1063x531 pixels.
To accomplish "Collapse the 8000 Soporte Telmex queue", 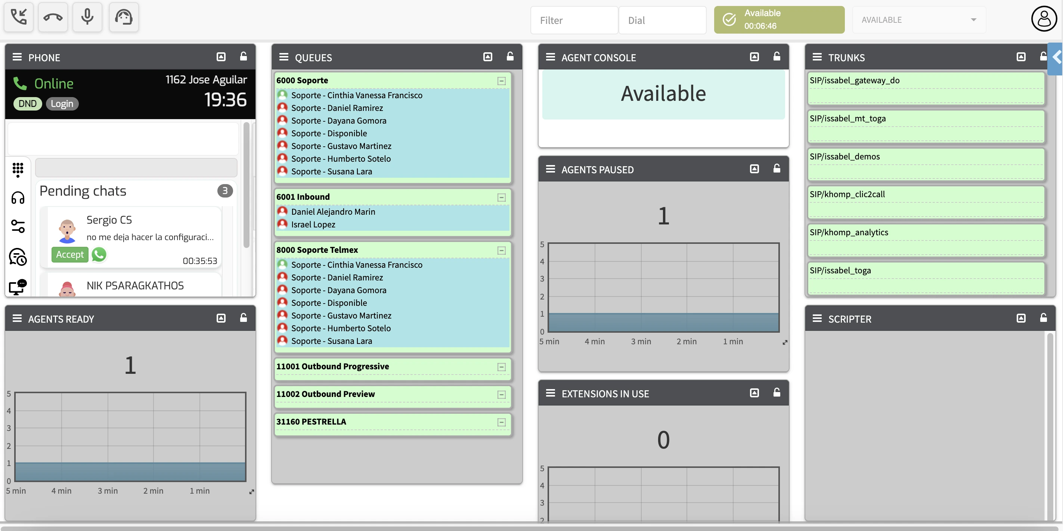I will pyautogui.click(x=501, y=251).
